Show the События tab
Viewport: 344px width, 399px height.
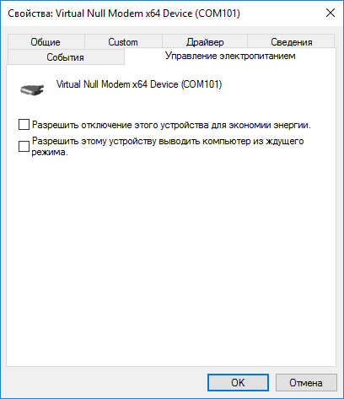click(65, 57)
